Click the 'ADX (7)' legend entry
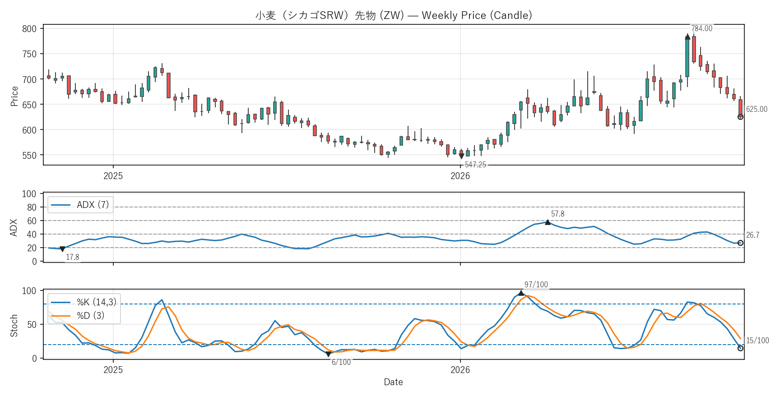 click(93, 205)
